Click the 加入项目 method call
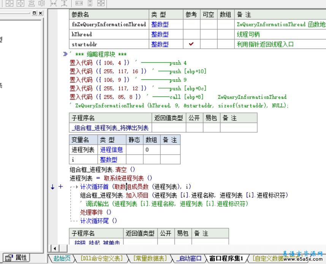Image resolution: width=326 pixels, height=264 pixels. [137, 195]
